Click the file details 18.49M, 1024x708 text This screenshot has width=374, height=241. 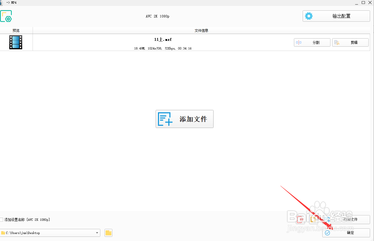163,48
